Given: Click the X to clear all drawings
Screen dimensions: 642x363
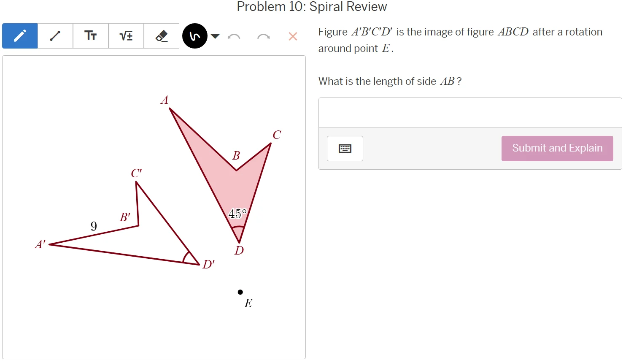Looking at the screenshot, I should coord(292,37).
